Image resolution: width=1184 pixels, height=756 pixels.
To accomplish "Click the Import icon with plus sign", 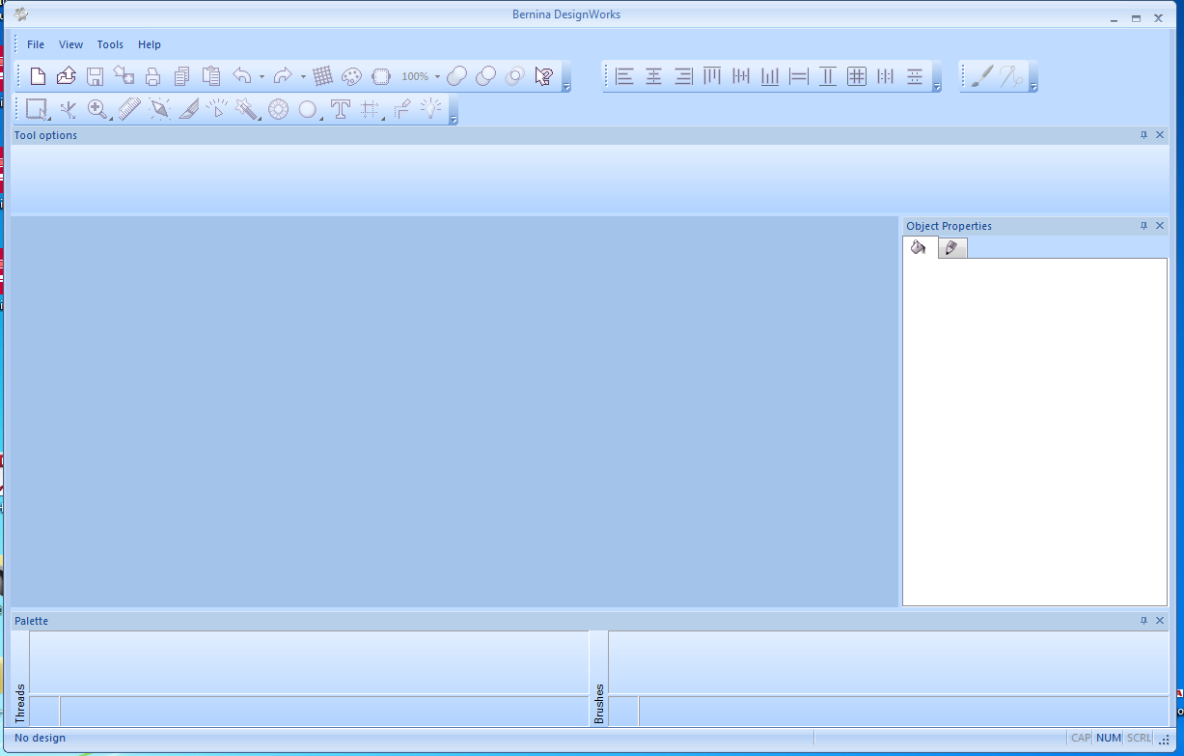I will click(124, 76).
